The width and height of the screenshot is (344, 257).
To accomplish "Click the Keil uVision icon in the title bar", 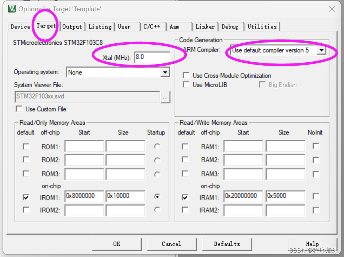I will (x=12, y=9).
